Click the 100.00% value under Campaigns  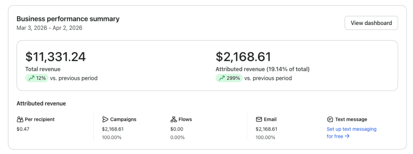112,137
